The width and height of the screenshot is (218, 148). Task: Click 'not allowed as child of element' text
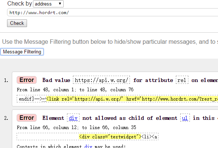(x=130, y=118)
